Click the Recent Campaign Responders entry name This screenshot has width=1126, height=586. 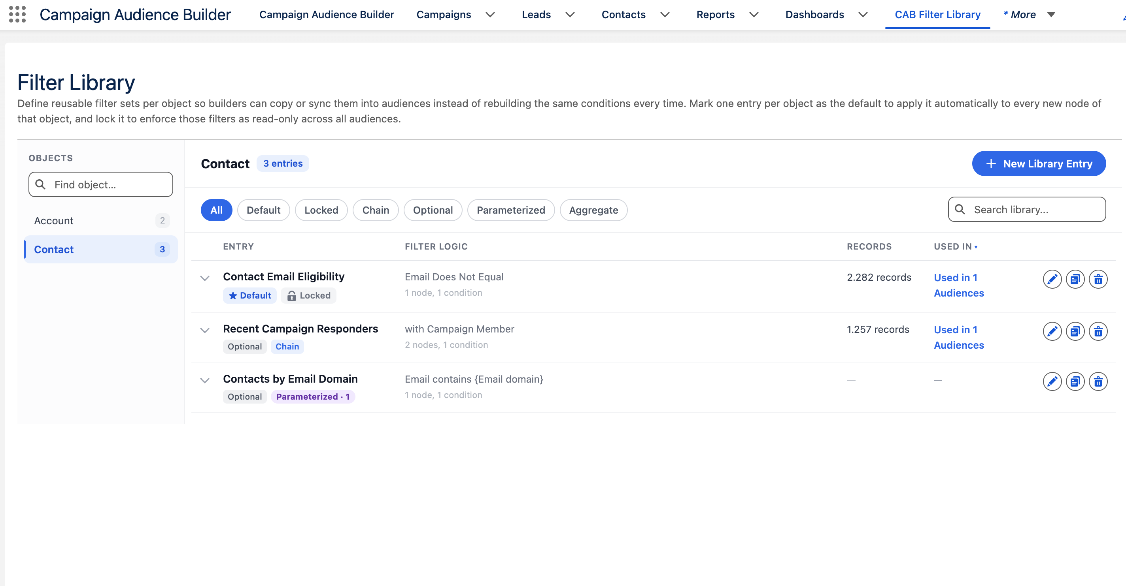coord(300,329)
